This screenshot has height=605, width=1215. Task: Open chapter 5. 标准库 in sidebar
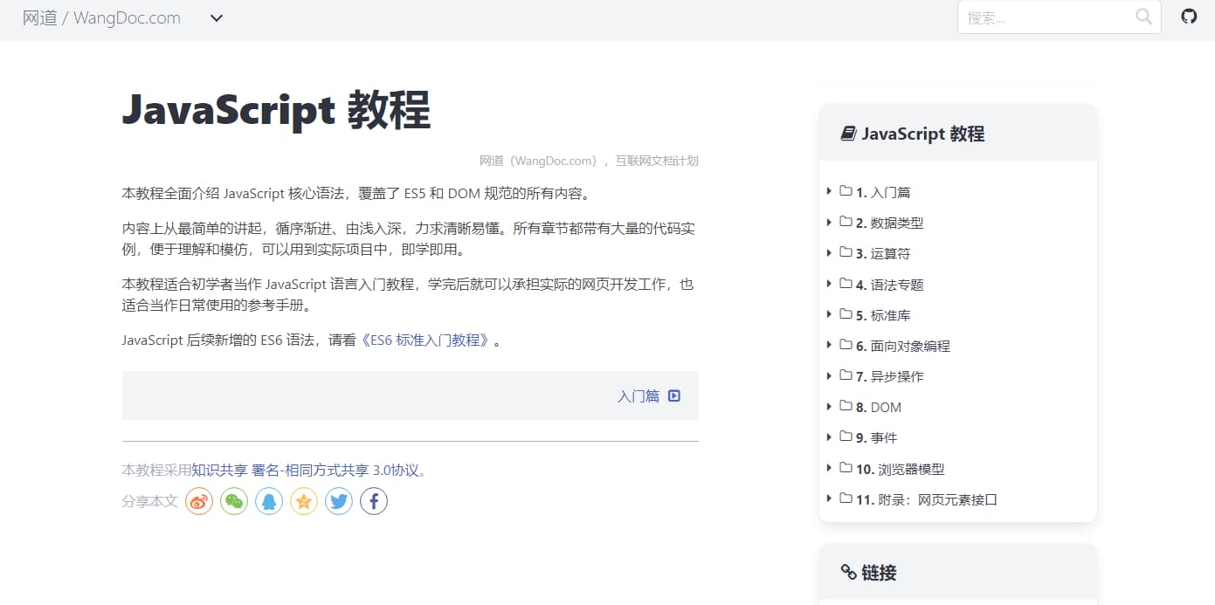point(883,315)
